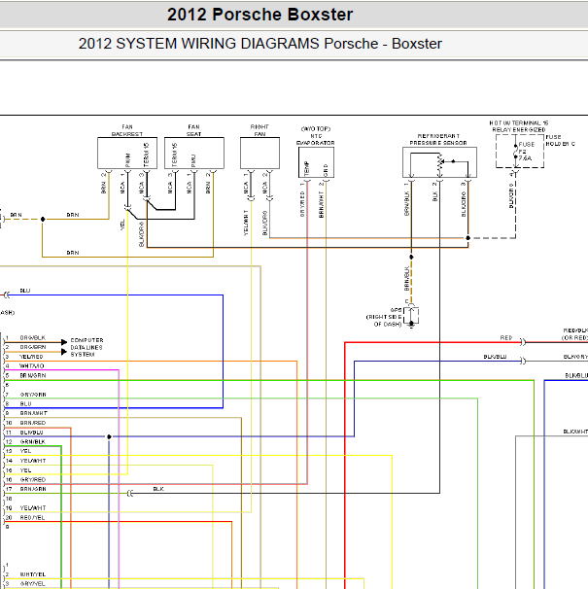Select the BLU wire label at pin 8

click(25, 403)
